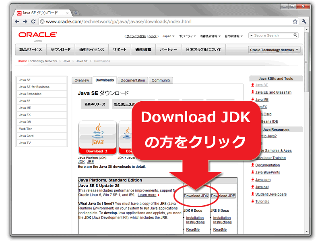The height and width of the screenshot is (242, 322).
Task: Open the ヘルプ link
Action: [153, 36]
